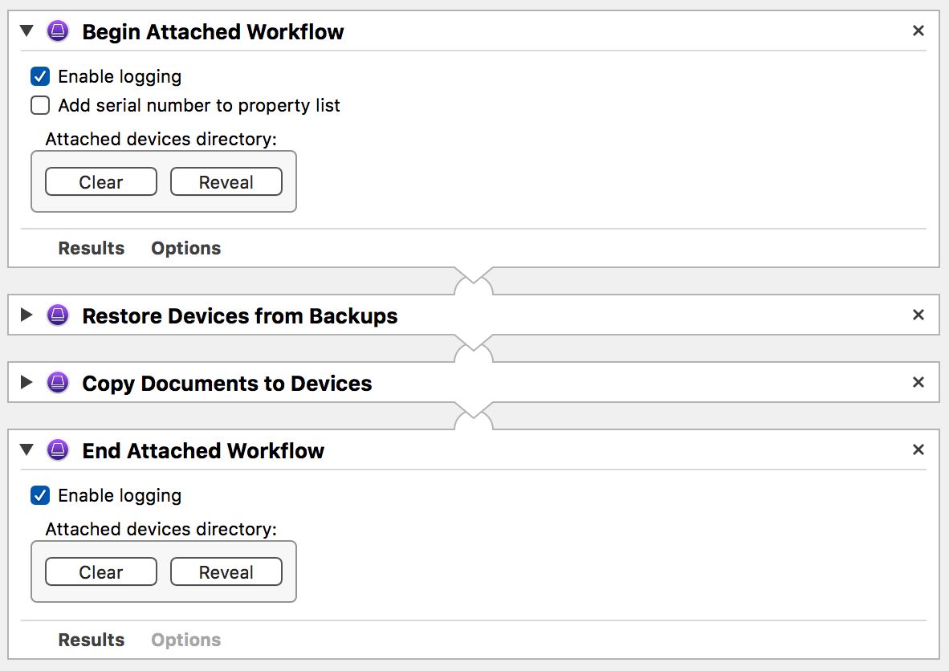Open Options tab in Begin Attached Workflow
949x671 pixels.
185,248
